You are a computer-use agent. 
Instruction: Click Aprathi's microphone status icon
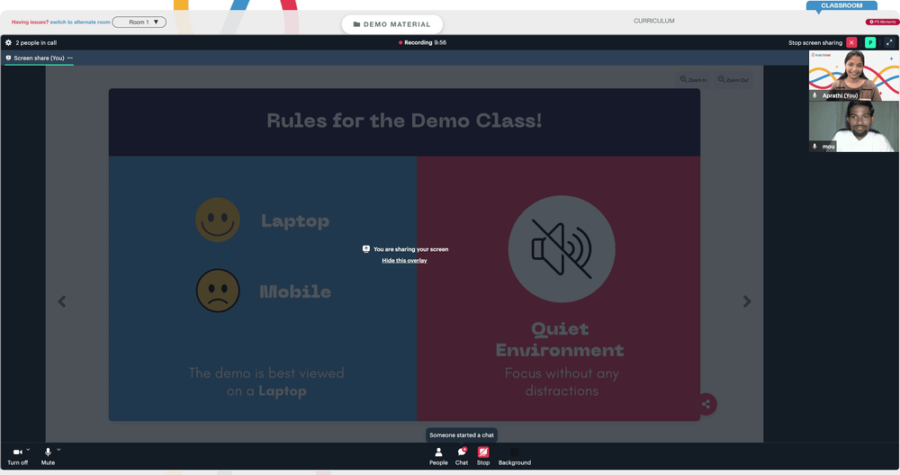coord(814,95)
